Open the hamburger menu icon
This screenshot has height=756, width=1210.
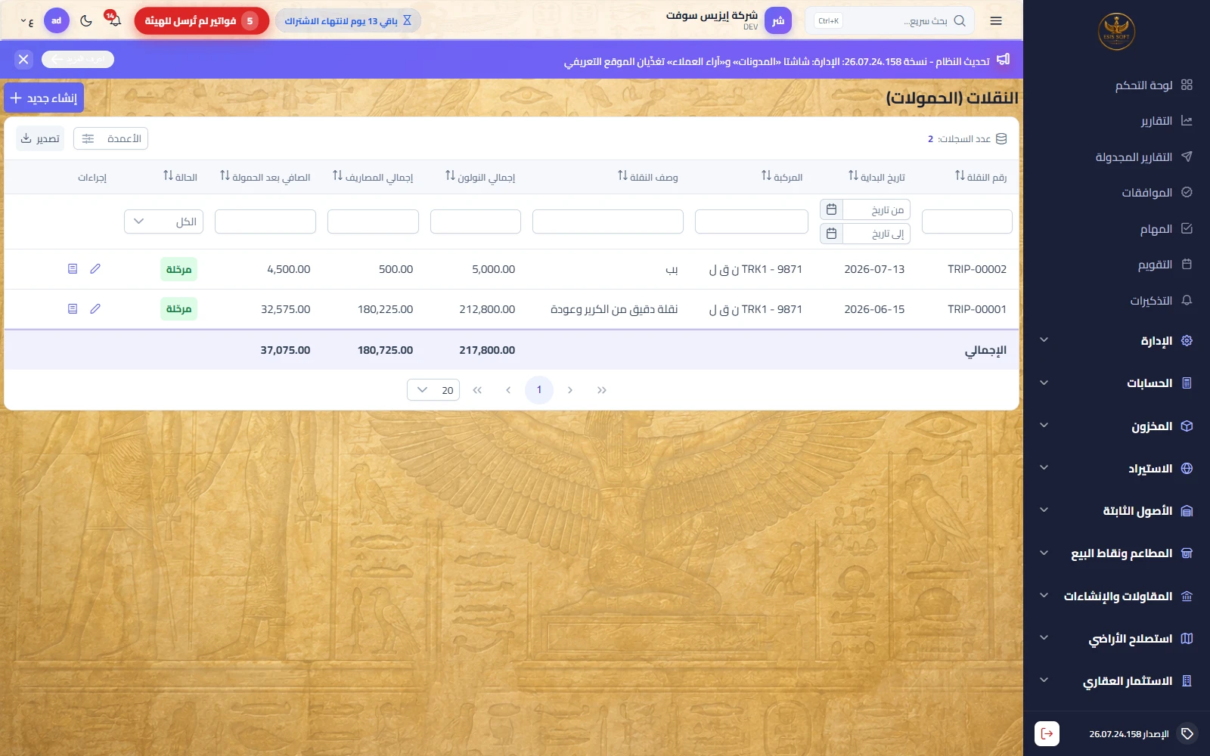tap(996, 21)
